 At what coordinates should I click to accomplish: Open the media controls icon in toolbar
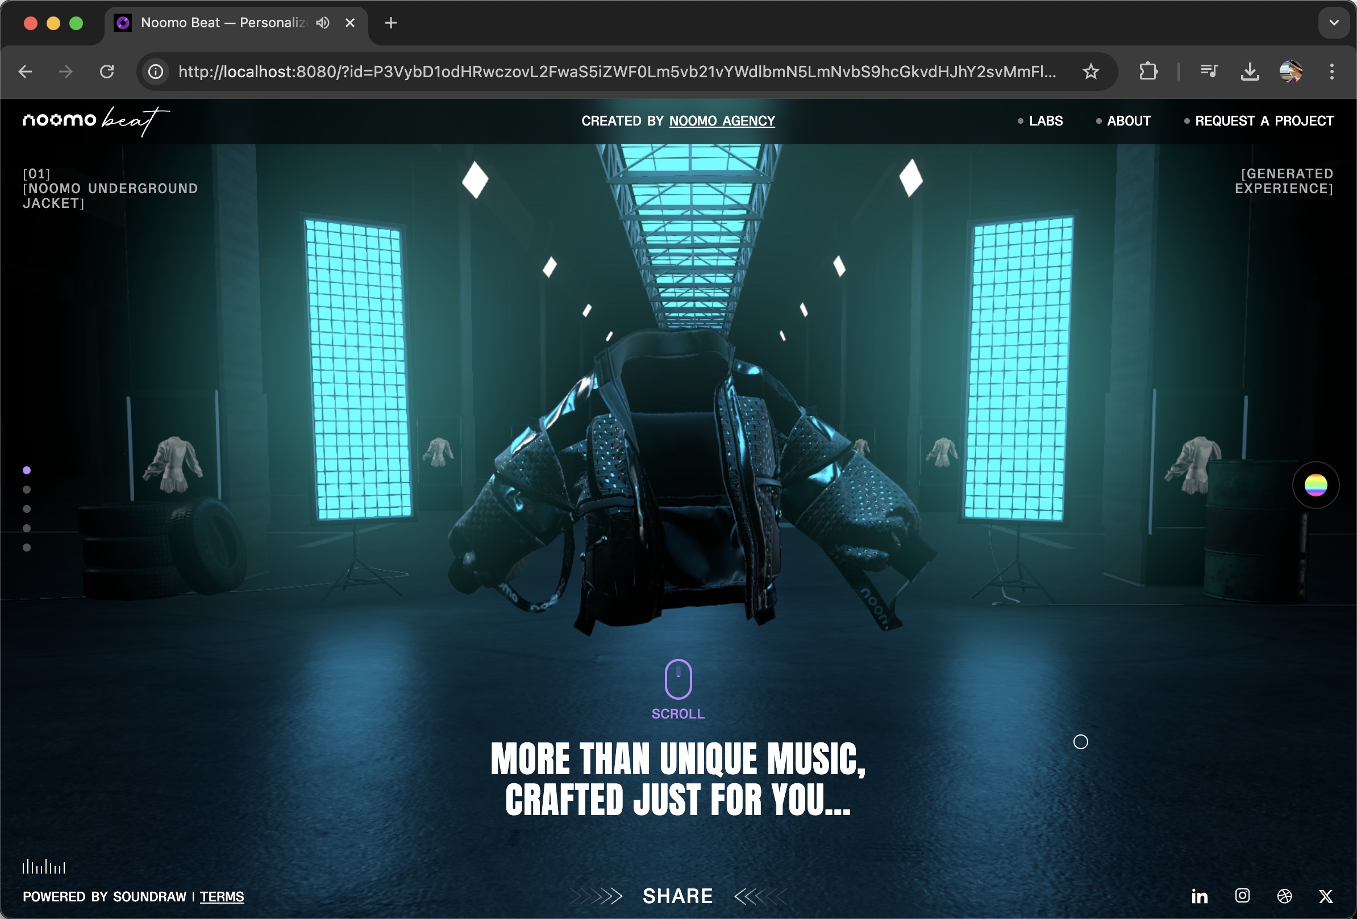click(x=1209, y=71)
